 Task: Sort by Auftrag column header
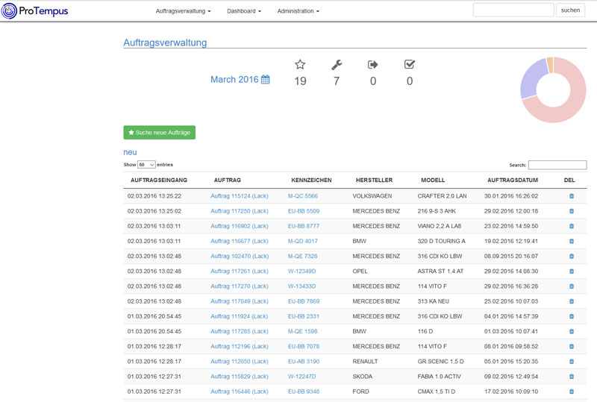click(x=228, y=180)
